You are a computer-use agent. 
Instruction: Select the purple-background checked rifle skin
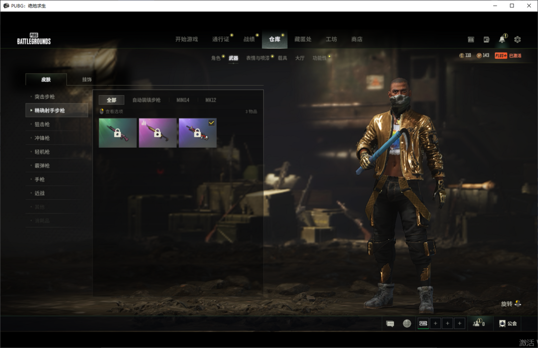198,133
